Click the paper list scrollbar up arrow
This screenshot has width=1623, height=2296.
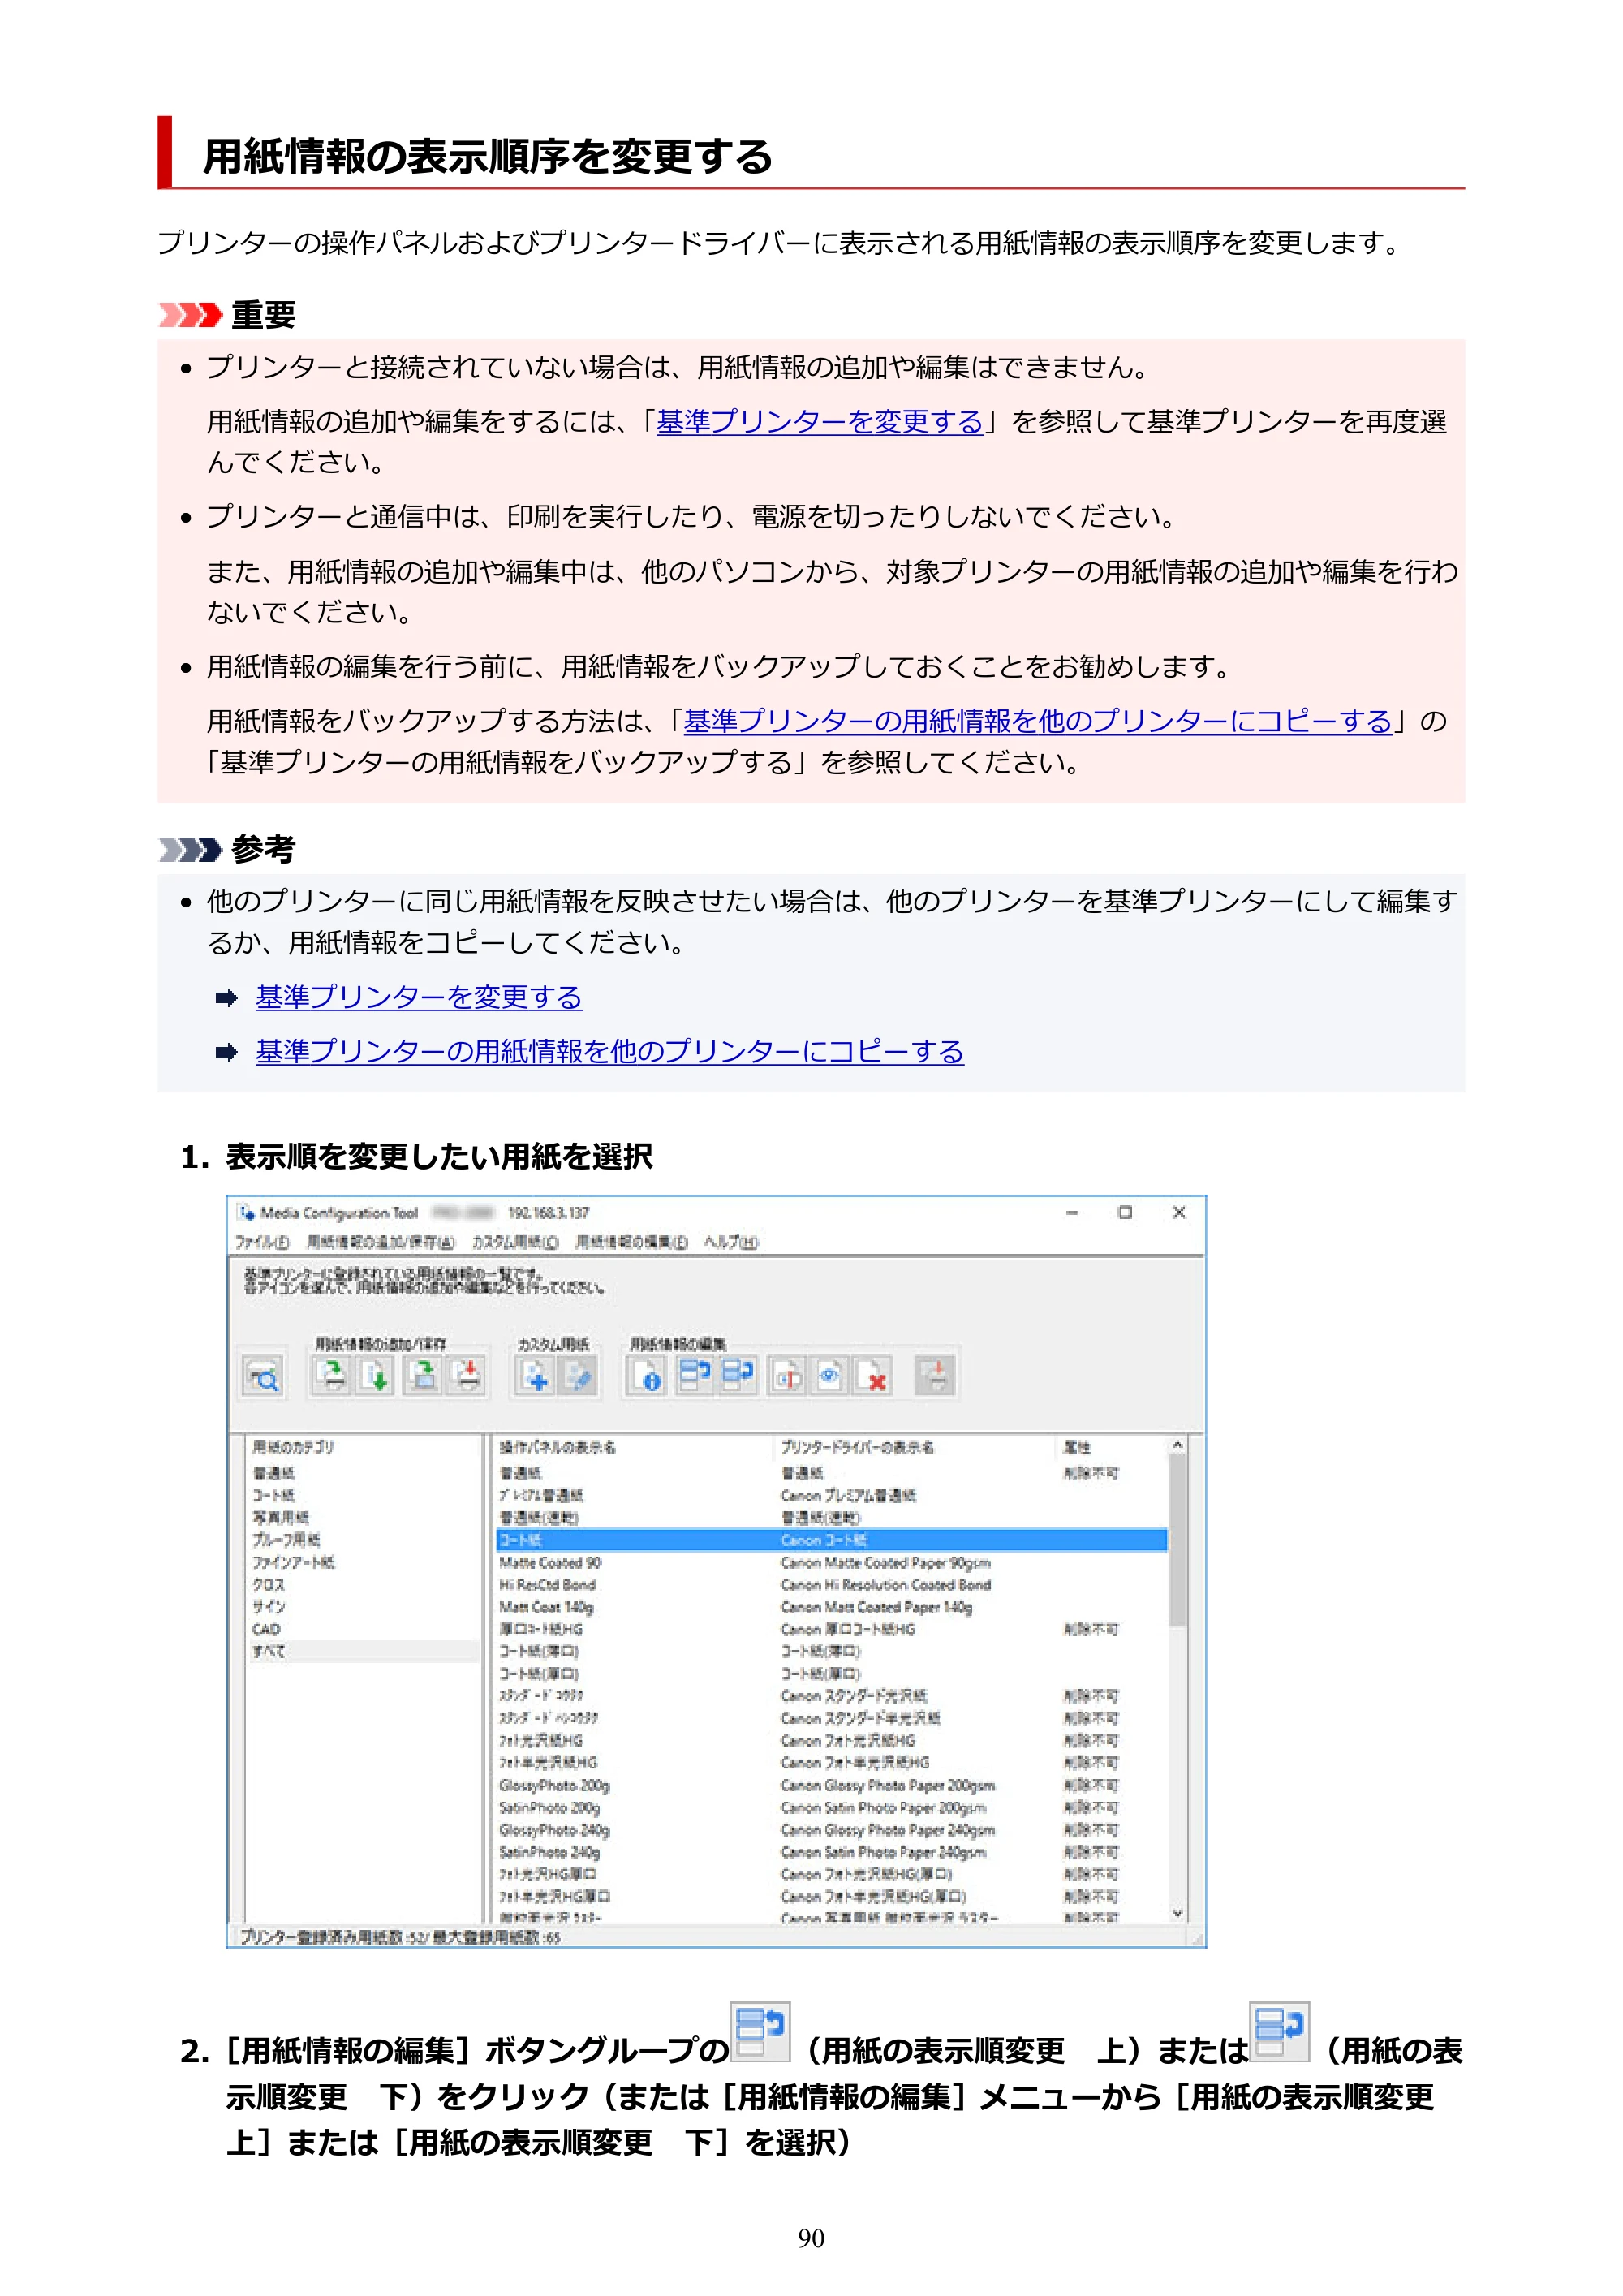1178,1446
